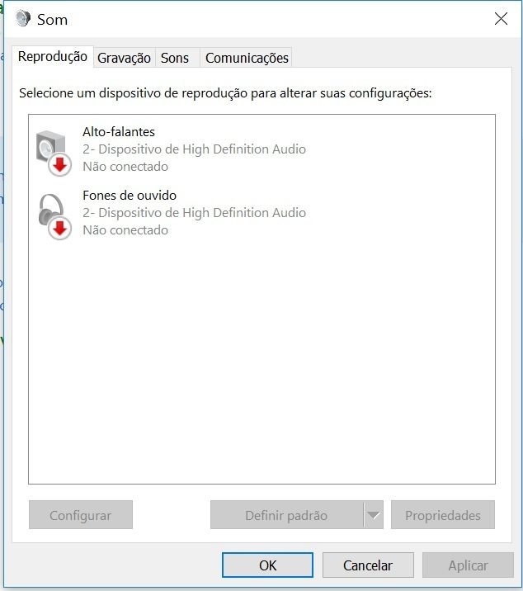The height and width of the screenshot is (591, 523).
Task: Click the Definir padrão button
Action: tap(286, 515)
